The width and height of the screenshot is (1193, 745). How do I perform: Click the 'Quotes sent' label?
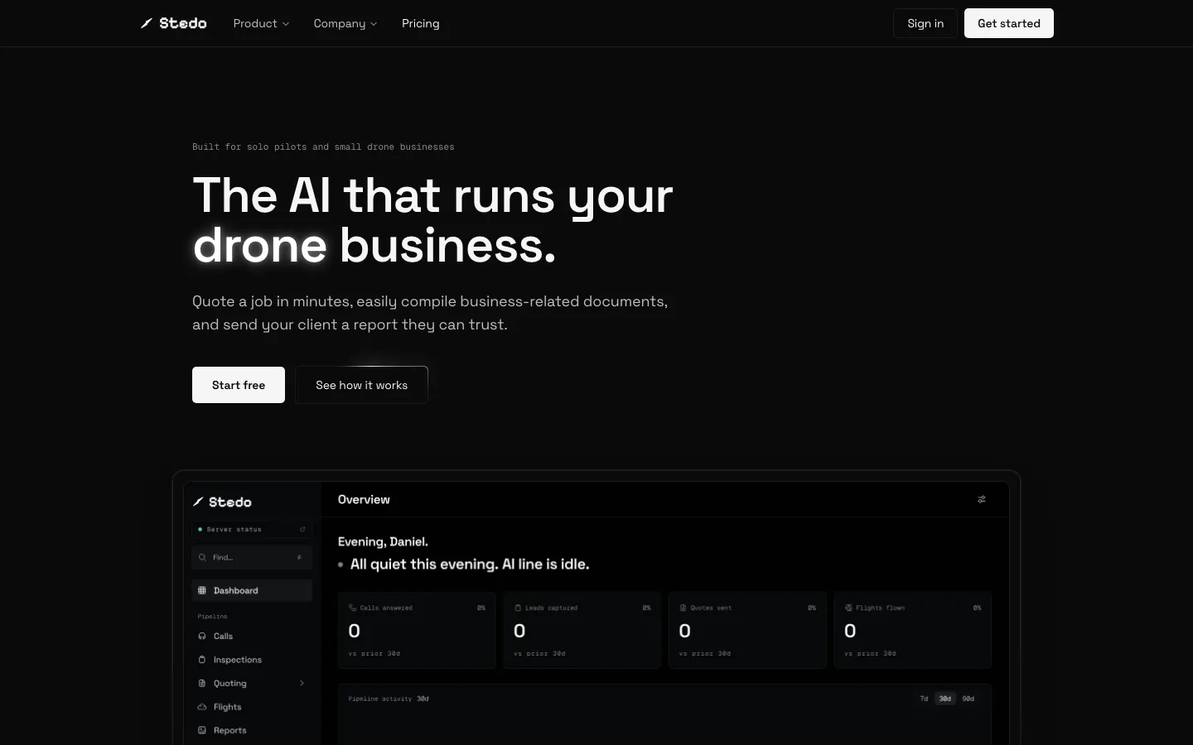click(712, 608)
